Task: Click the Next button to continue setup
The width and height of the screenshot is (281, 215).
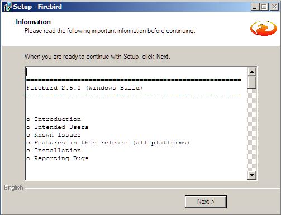Action: 206,202
